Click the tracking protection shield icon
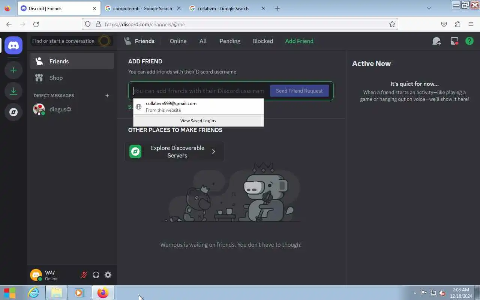 pyautogui.click(x=88, y=24)
